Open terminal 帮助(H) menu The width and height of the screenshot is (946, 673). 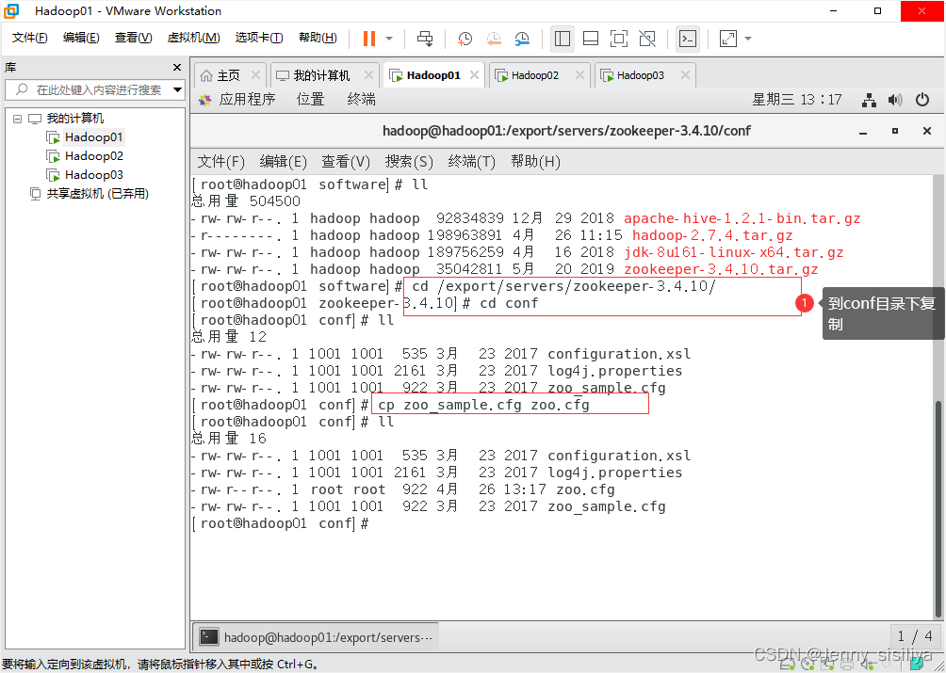[x=535, y=162]
